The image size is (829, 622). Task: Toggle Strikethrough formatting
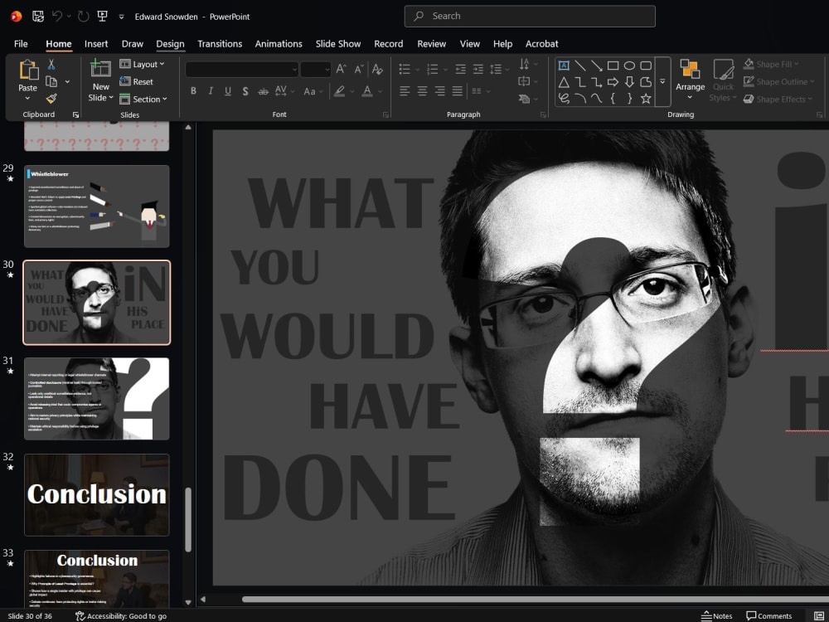pos(263,91)
